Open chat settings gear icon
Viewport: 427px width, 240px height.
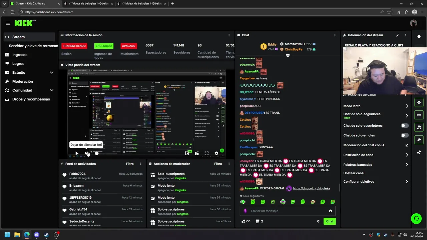318,221
